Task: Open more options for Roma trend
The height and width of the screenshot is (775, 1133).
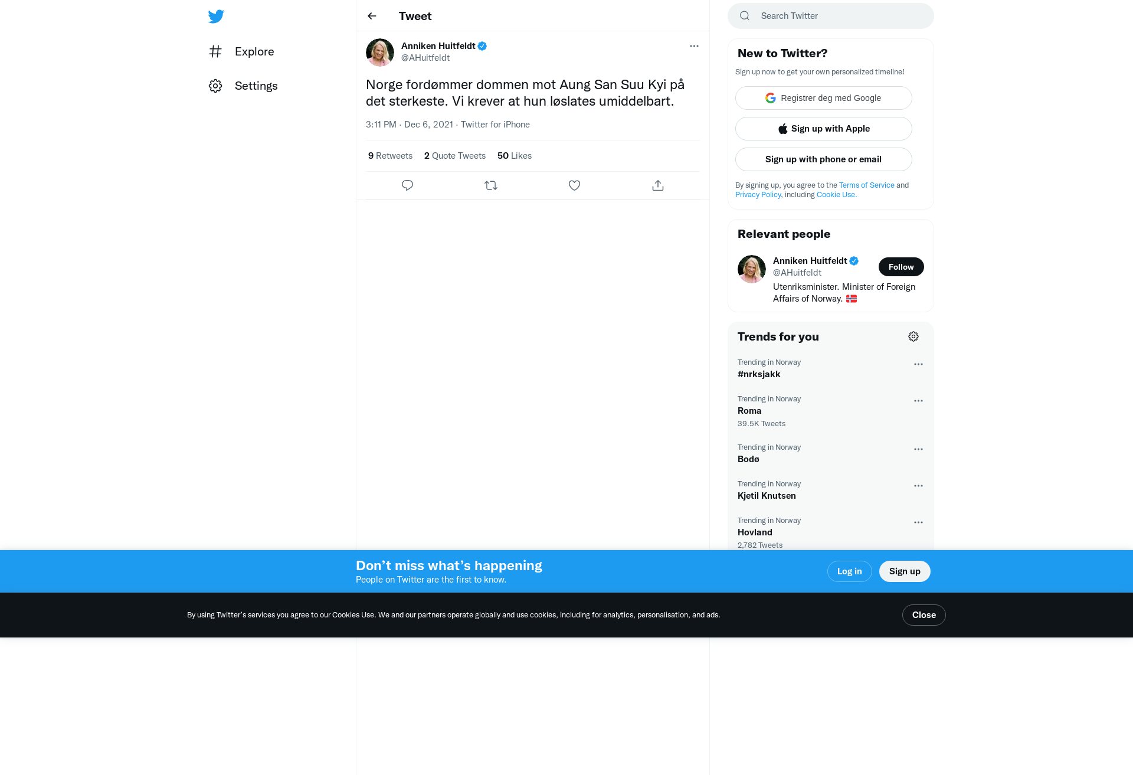Action: (918, 401)
